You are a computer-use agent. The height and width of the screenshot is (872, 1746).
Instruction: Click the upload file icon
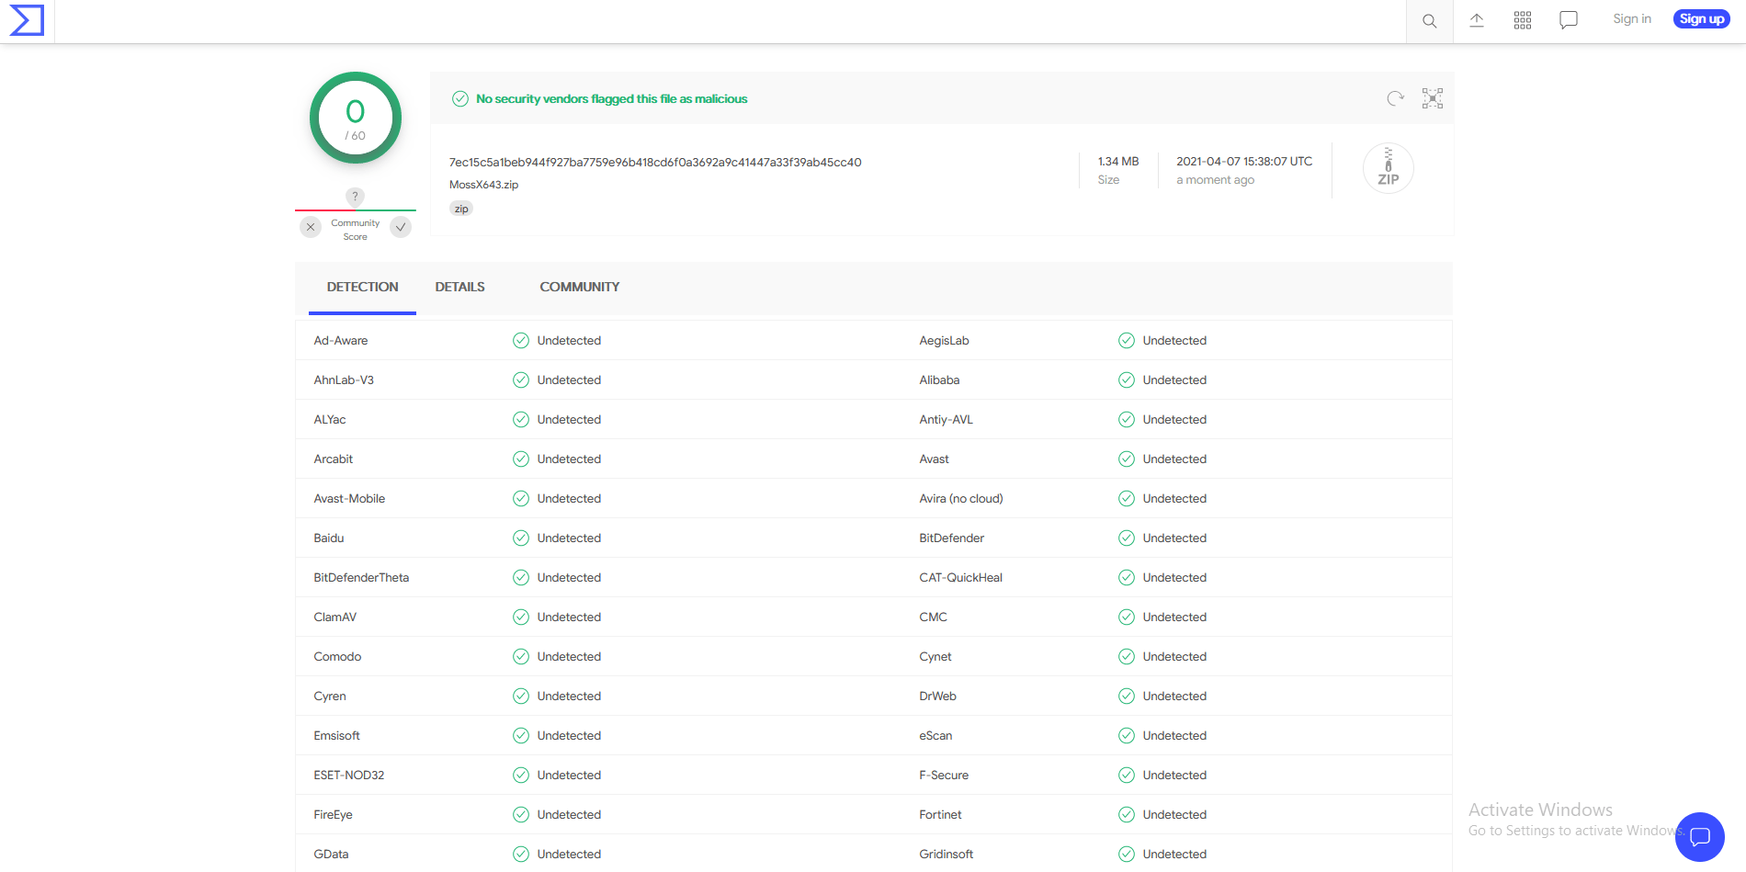coord(1477,20)
